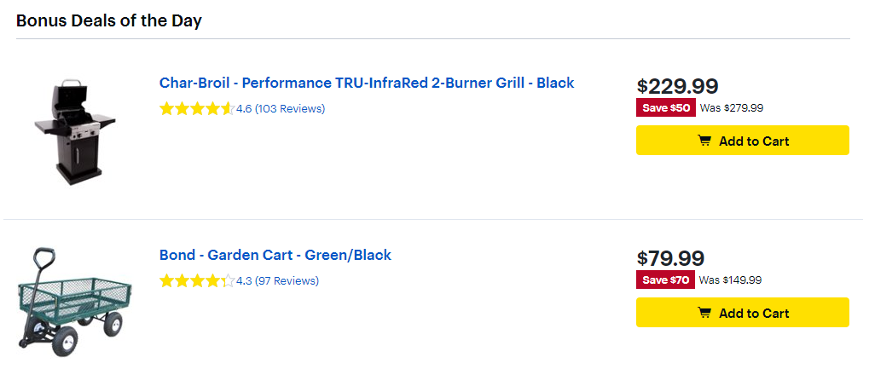Open the Char-Broil grill product image
Screen dimensions: 869x369
[75, 132]
